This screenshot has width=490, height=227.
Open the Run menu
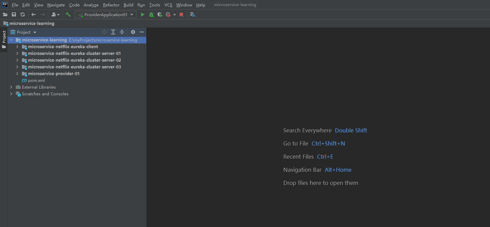(x=141, y=5)
